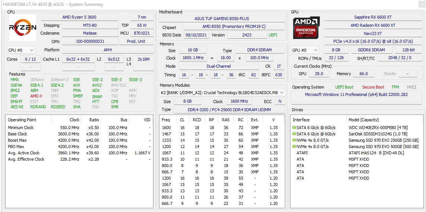Click the AMD Radeon Graphics logo

tap(306, 28)
